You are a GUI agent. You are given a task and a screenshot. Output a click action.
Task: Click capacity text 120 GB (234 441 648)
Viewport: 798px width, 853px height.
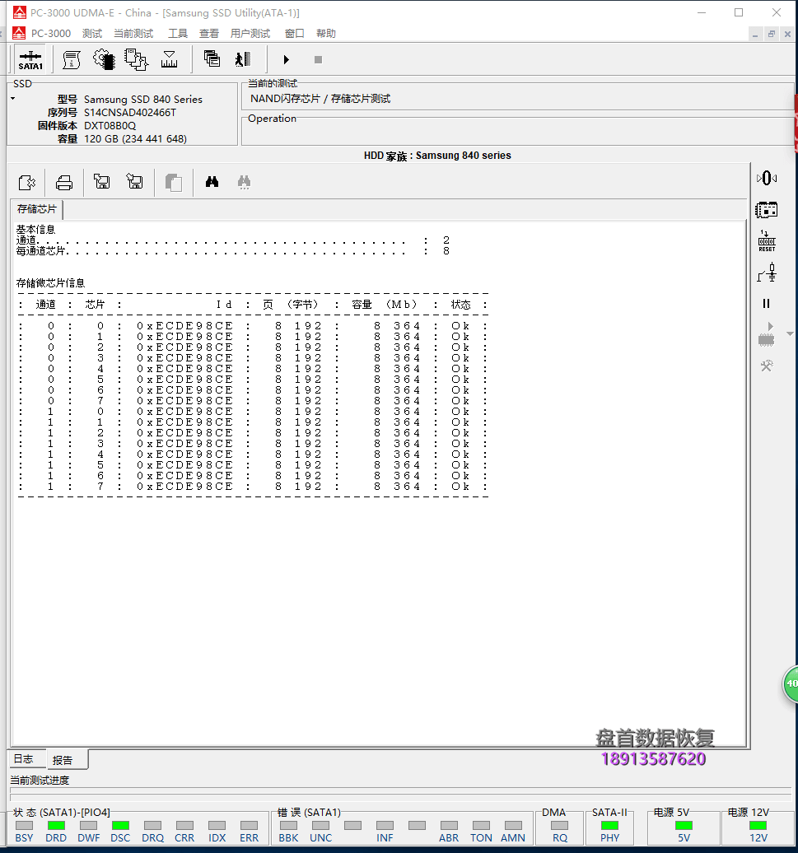point(135,138)
